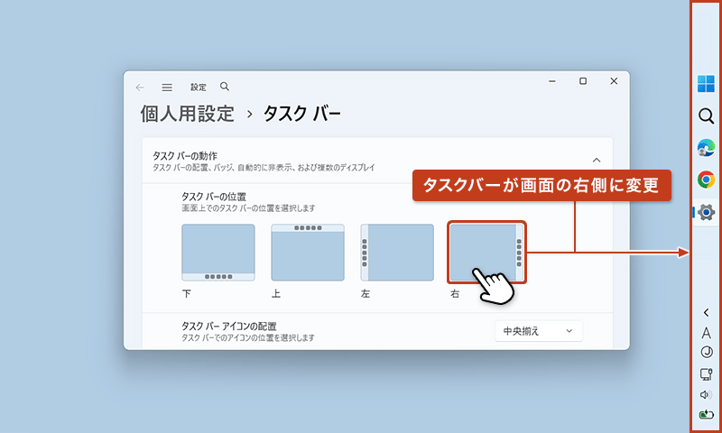Click the clock-shaped tray icon

[x=707, y=352]
